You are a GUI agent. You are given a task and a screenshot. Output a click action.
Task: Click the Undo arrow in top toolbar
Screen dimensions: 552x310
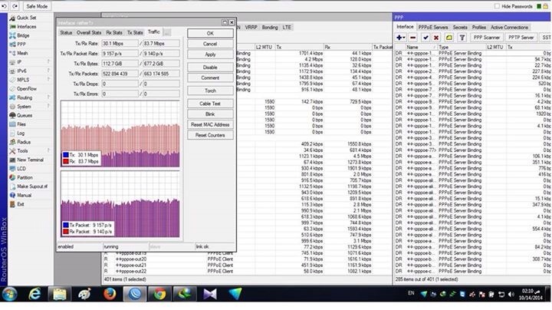5,6
